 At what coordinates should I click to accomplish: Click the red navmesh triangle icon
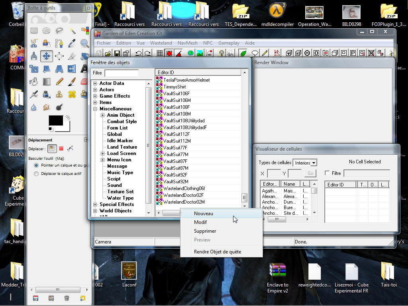(x=277, y=53)
